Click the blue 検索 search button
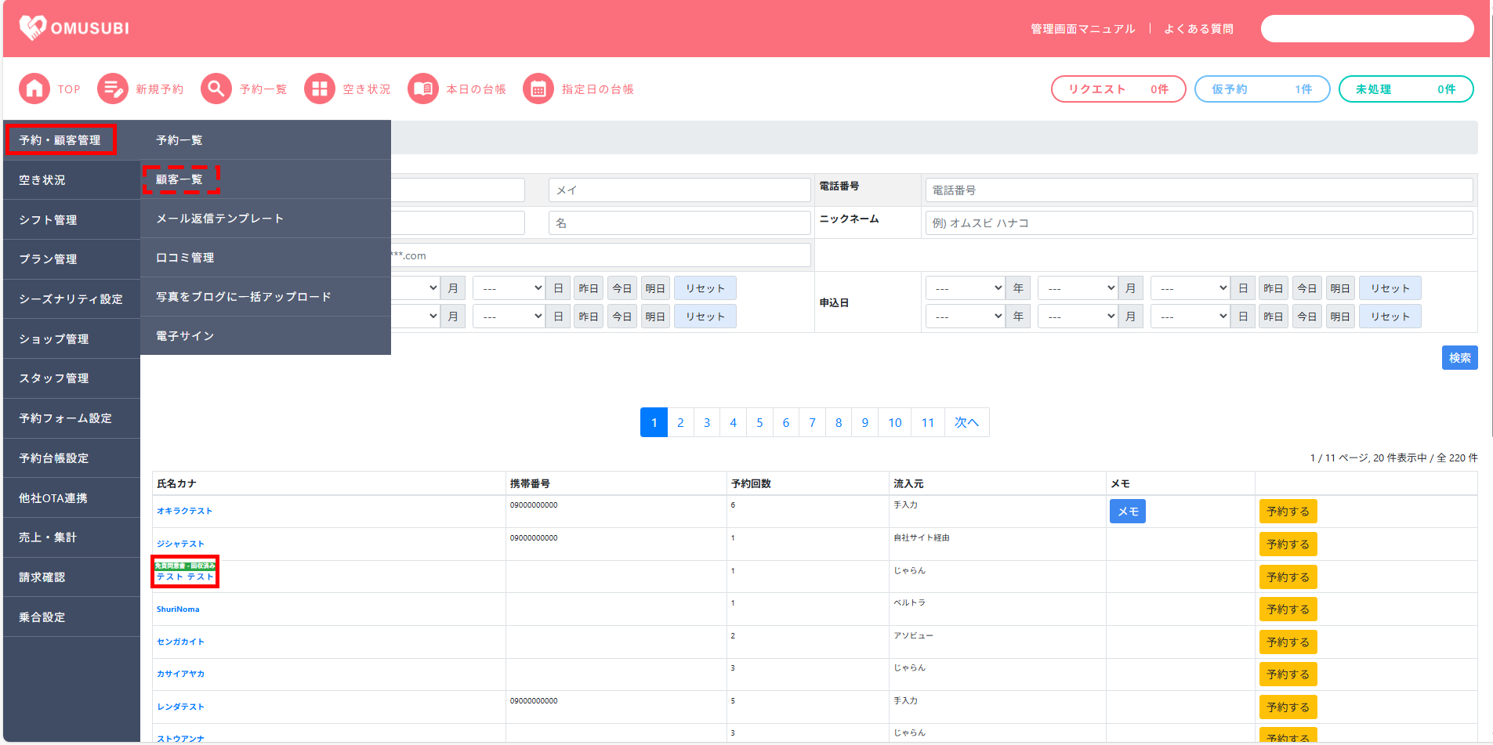This screenshot has width=1493, height=745. click(1459, 358)
